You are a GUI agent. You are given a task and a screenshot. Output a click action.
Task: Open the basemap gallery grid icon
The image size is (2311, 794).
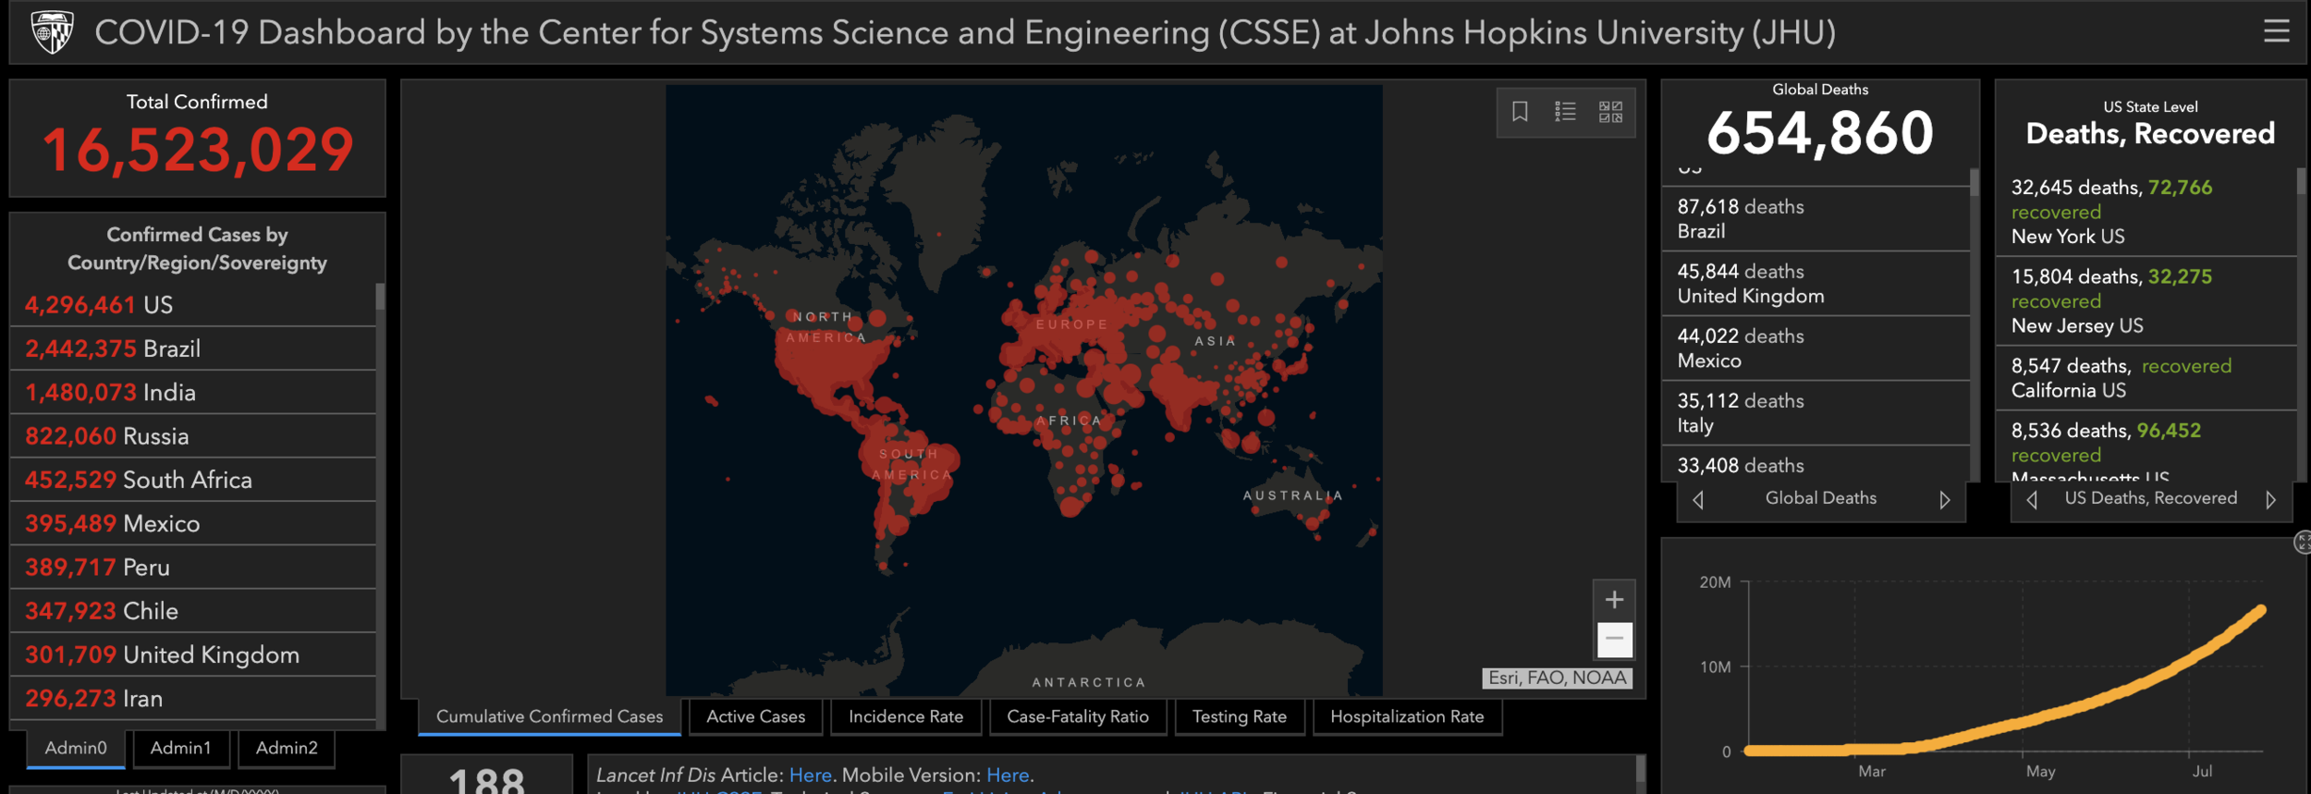point(1610,112)
